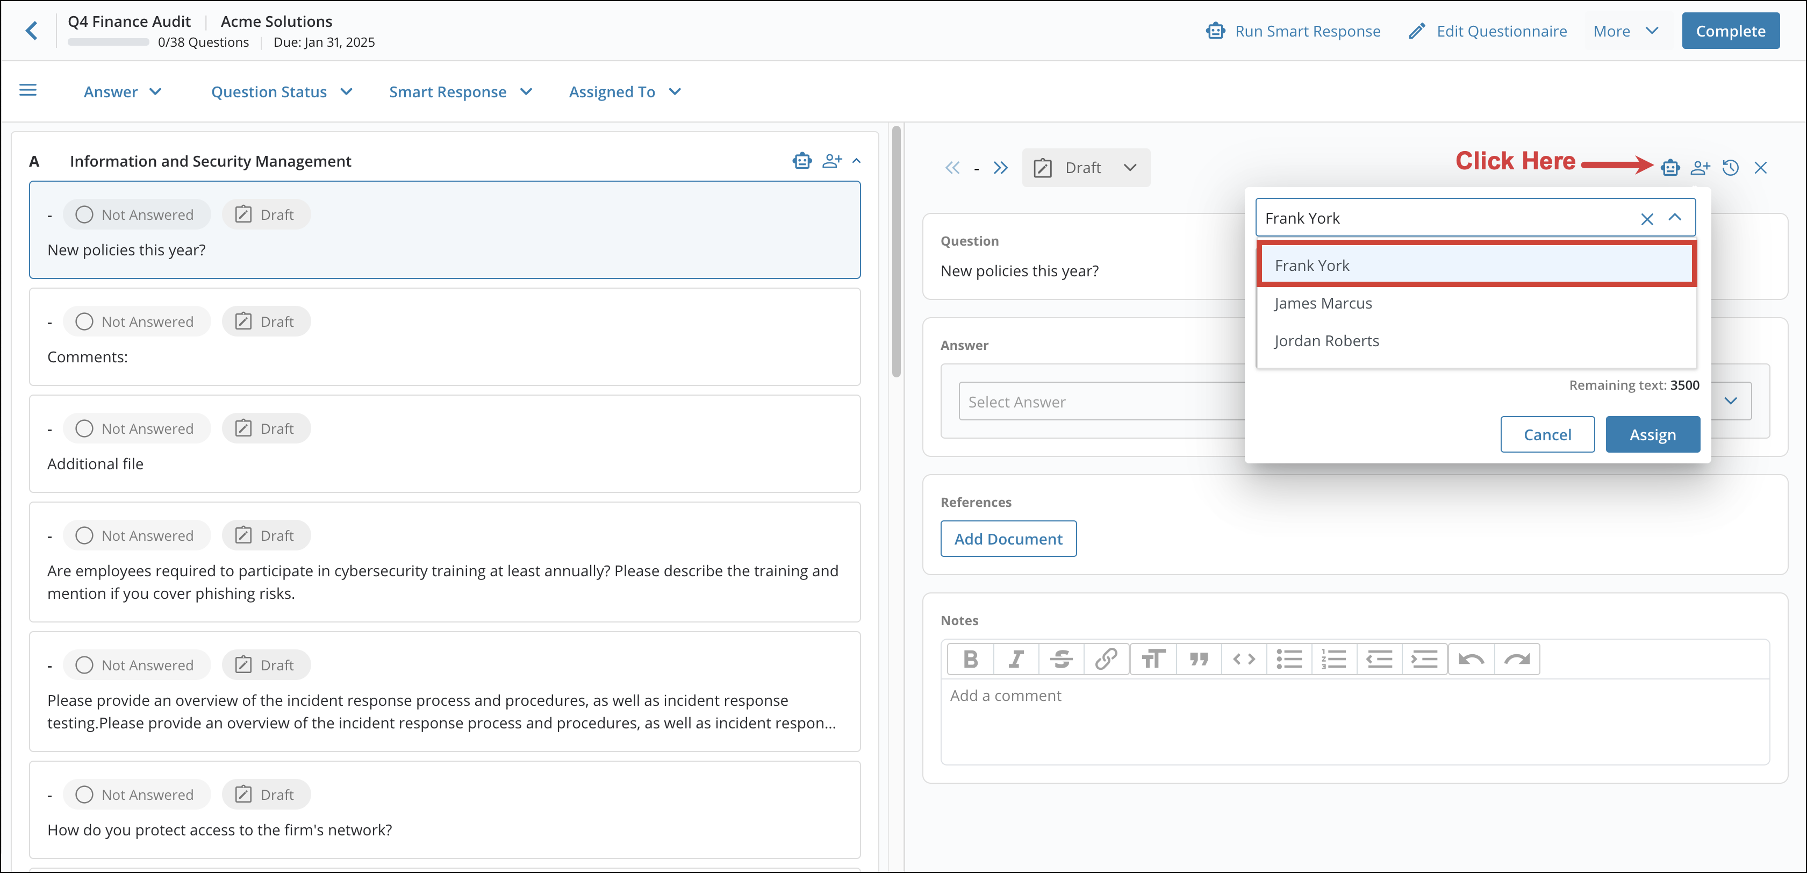Click the Draft status on the incident response card
Viewport: 1807px width, 873px height.
266,666
